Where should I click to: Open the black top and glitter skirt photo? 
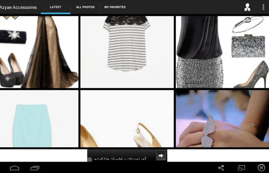coord(222,52)
